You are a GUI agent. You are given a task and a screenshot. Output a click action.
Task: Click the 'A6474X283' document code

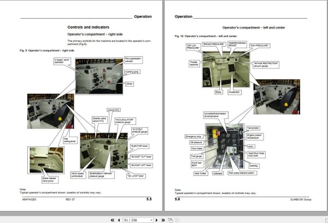point(30,199)
